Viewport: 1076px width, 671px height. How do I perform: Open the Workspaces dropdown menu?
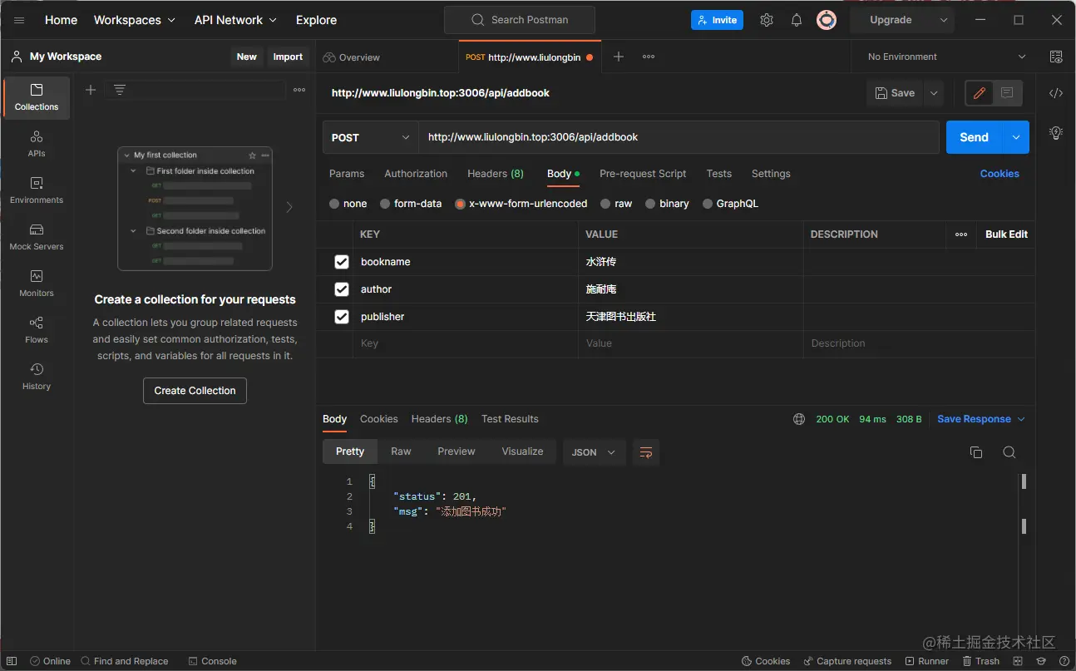135,20
